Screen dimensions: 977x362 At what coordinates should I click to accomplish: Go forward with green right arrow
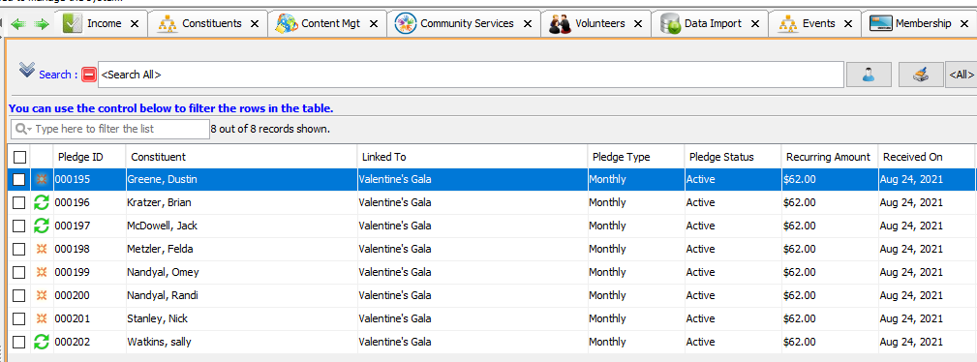point(42,23)
